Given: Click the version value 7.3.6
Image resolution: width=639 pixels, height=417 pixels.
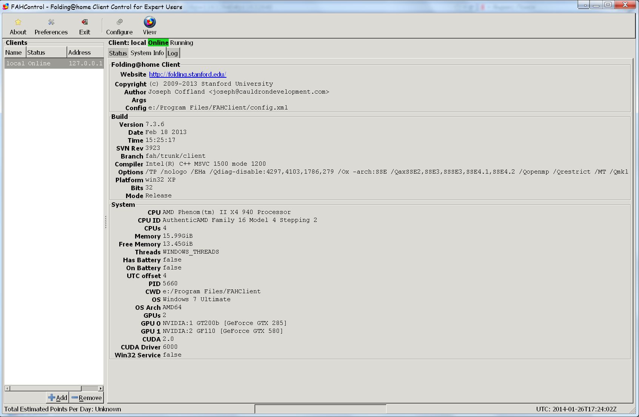Looking at the screenshot, I should pos(155,124).
